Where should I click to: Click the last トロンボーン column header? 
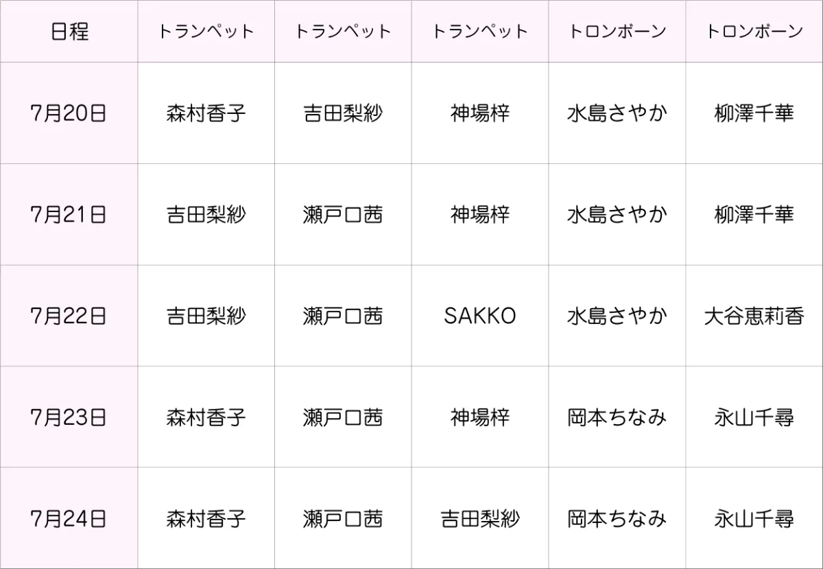click(754, 32)
